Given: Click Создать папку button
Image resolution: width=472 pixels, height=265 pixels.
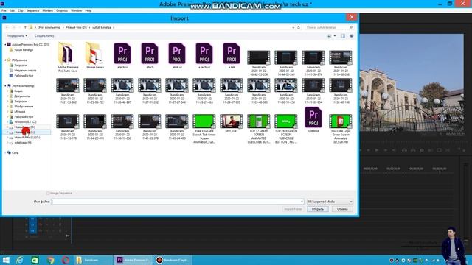Looking at the screenshot, I should click(44, 36).
